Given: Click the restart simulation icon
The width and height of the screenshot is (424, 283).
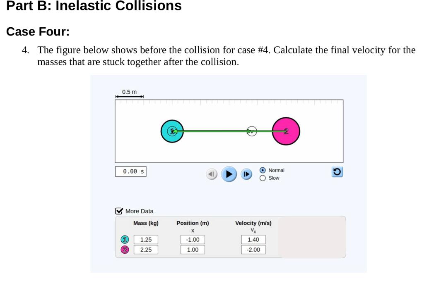Looking at the screenshot, I should pos(337,172).
